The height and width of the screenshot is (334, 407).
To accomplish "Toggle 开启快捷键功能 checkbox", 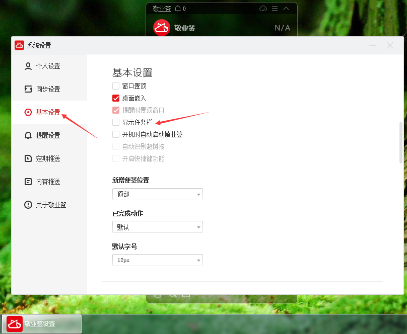I will [116, 158].
